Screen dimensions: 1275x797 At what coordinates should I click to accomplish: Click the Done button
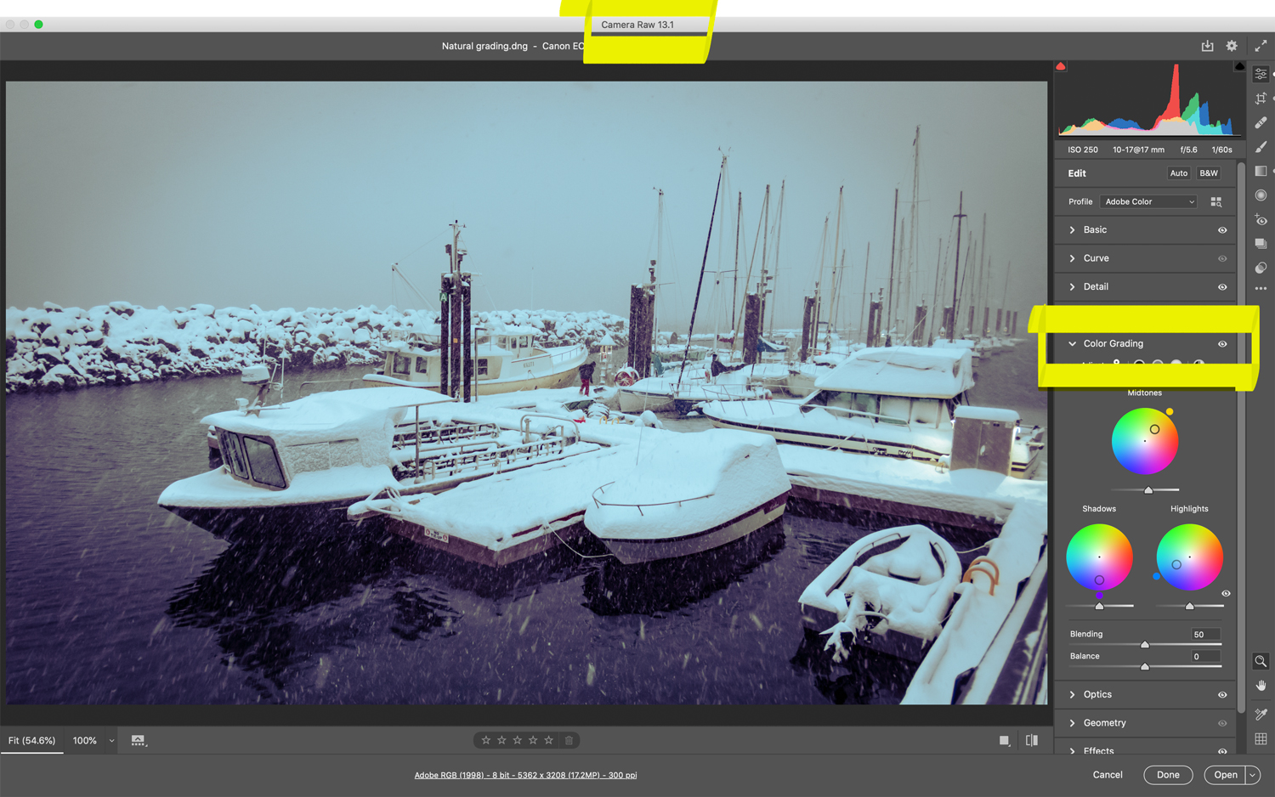click(x=1168, y=774)
